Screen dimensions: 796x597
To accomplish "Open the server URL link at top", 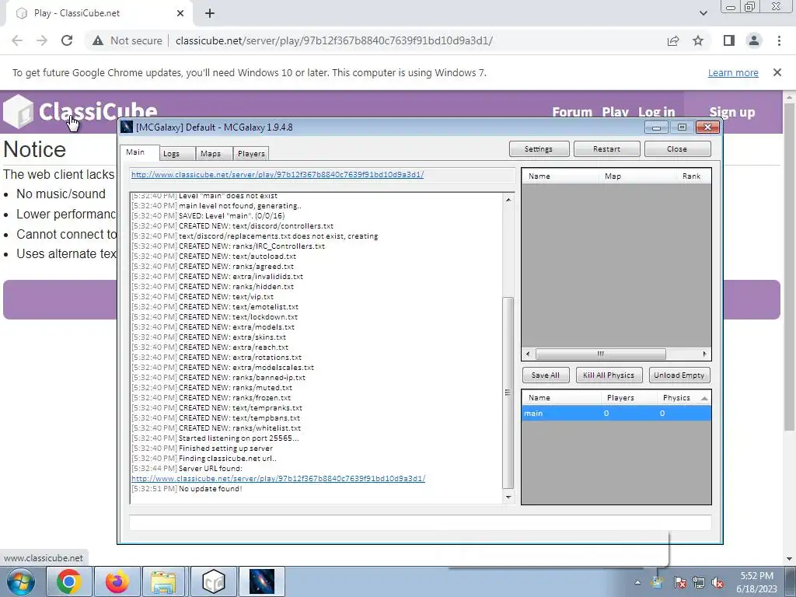I will [x=278, y=175].
